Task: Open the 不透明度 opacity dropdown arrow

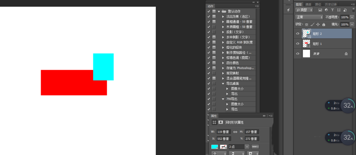Action: (352, 17)
